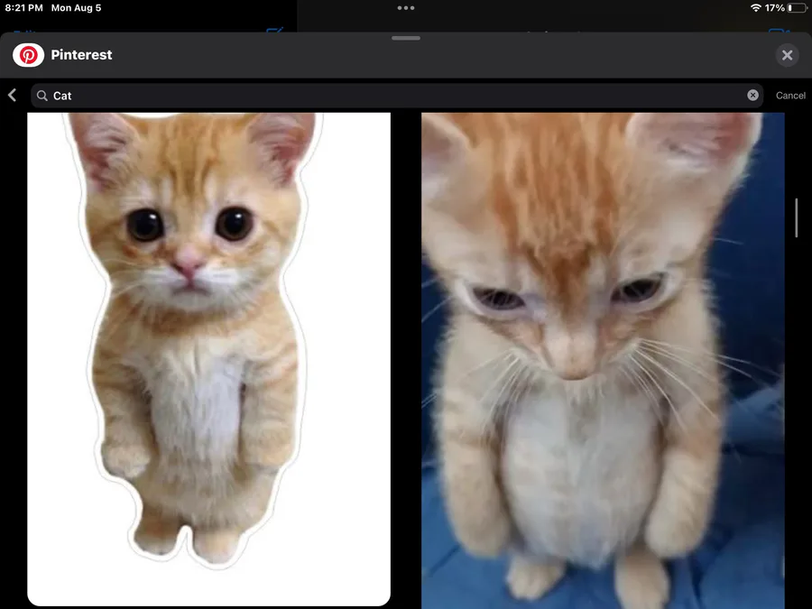
Task: Tap the Mon Aug 5 date
Action: click(x=76, y=8)
